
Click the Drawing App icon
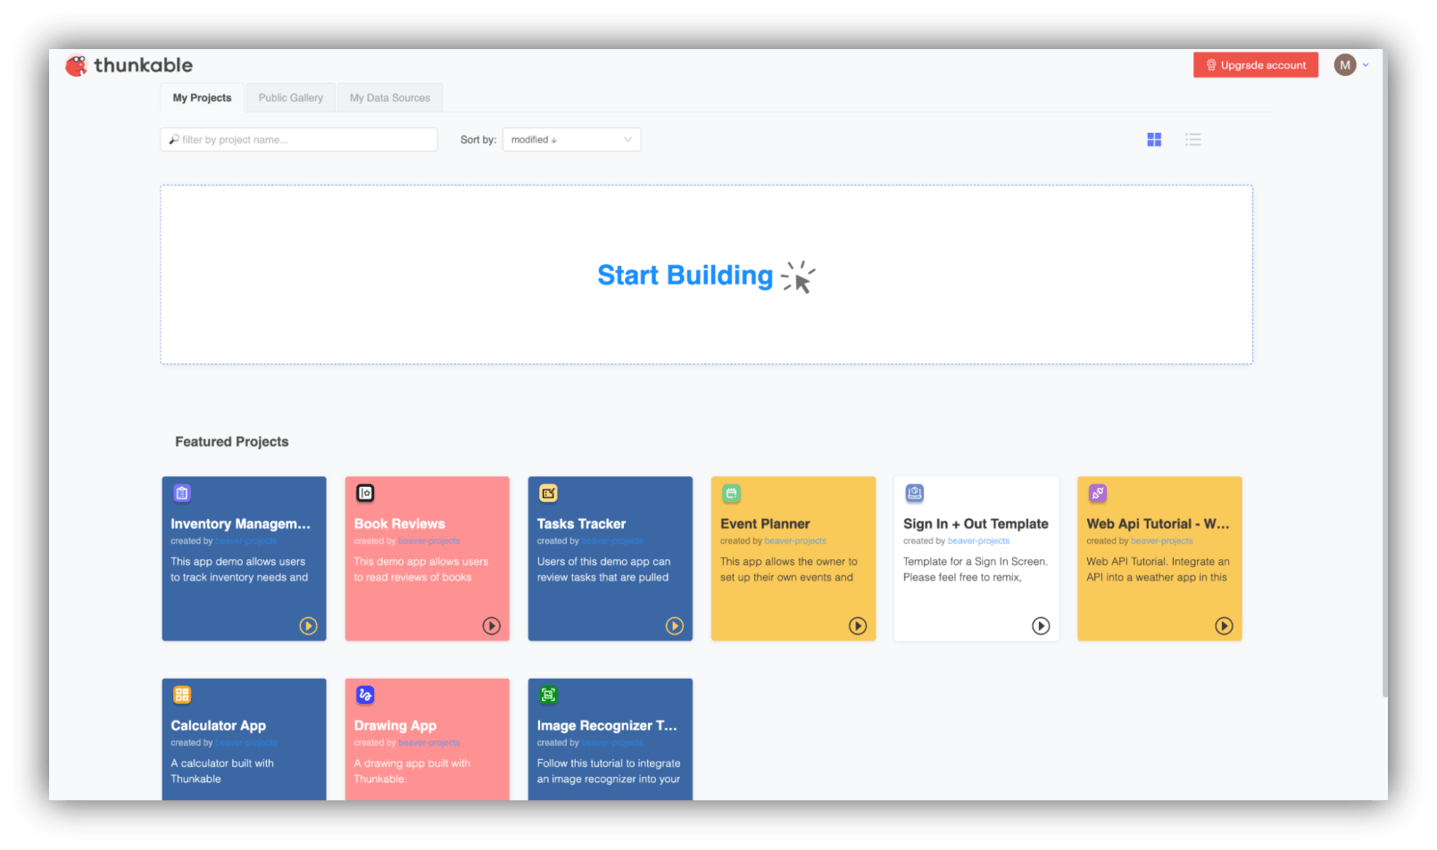pyautogui.click(x=365, y=695)
